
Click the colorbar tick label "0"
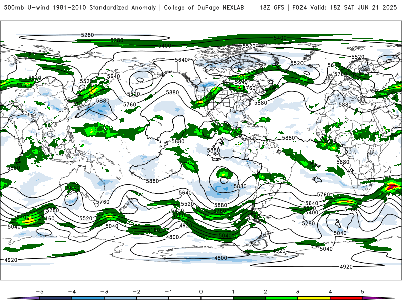point(200,292)
